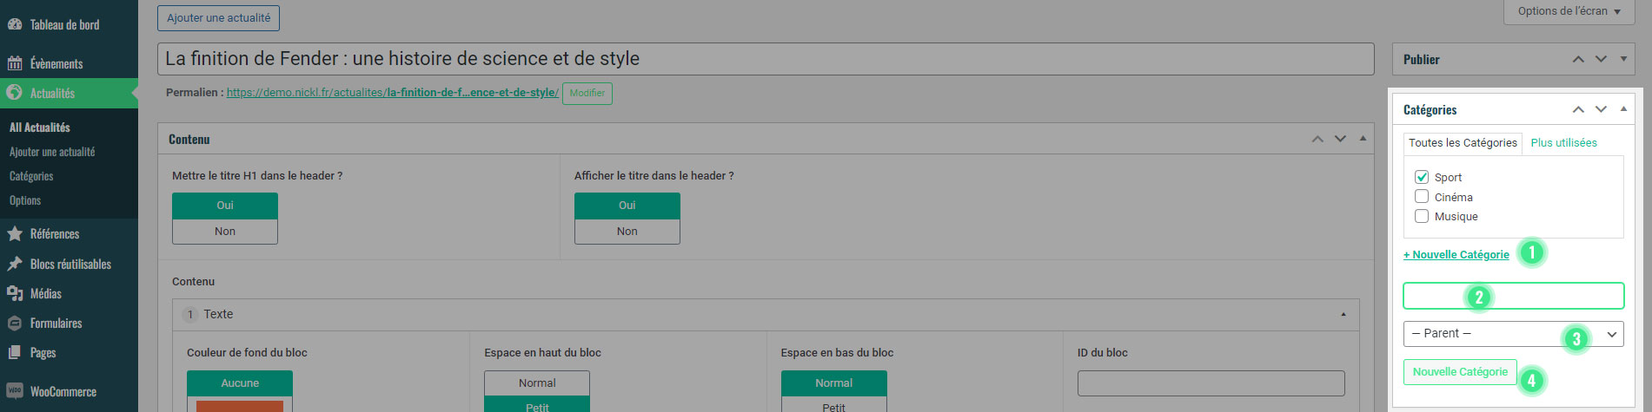Open Médias via its media icon
Viewport: 1652px width, 412px height.
[15, 293]
